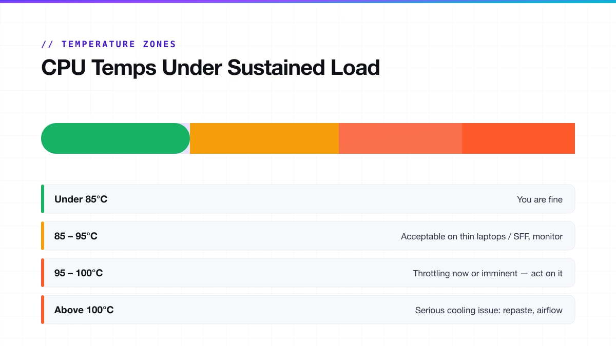Click the empty middle of the 95 – 100°C row

(x=257, y=273)
